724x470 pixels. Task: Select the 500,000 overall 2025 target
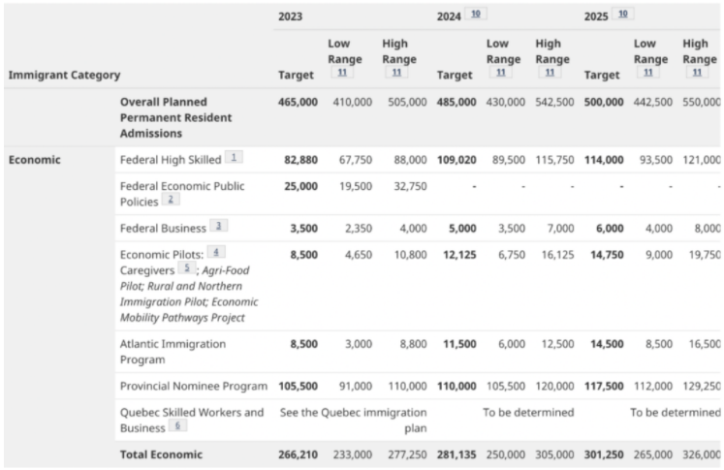pos(604,102)
